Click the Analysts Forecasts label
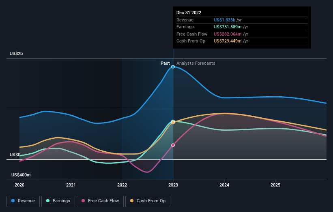 click(x=196, y=63)
